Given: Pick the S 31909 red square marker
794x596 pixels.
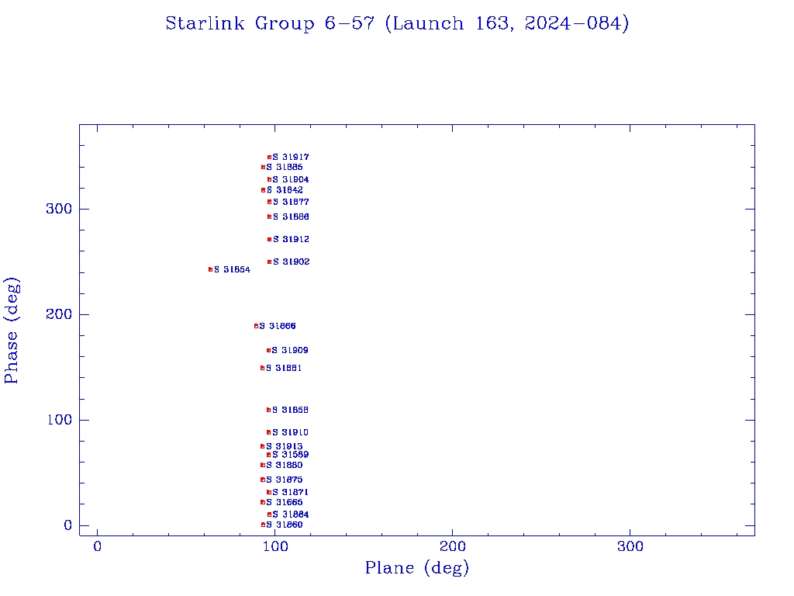Looking at the screenshot, I should pyautogui.click(x=268, y=351).
